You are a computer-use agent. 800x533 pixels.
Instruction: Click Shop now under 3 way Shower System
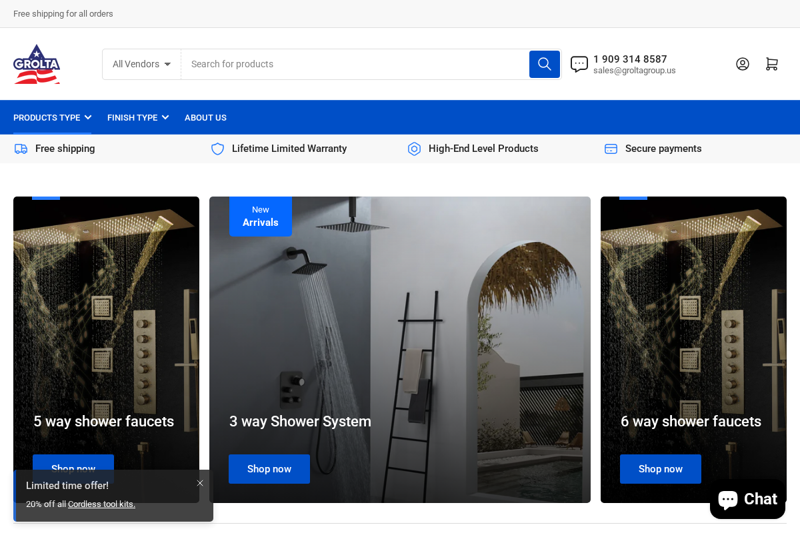[x=269, y=469]
